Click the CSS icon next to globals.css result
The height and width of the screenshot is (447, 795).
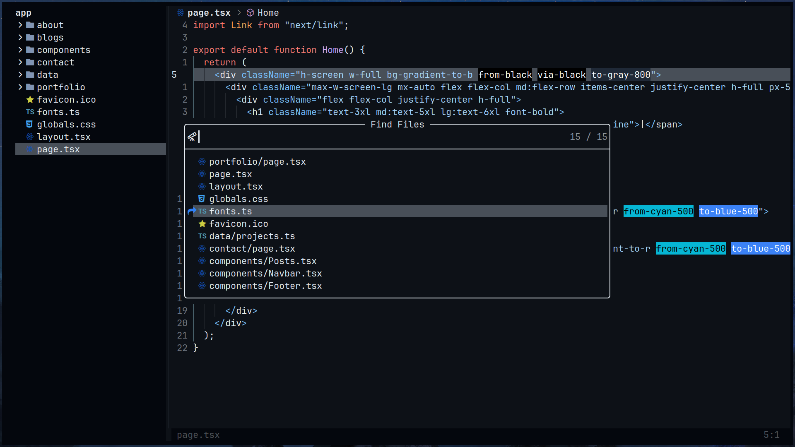[202, 199]
